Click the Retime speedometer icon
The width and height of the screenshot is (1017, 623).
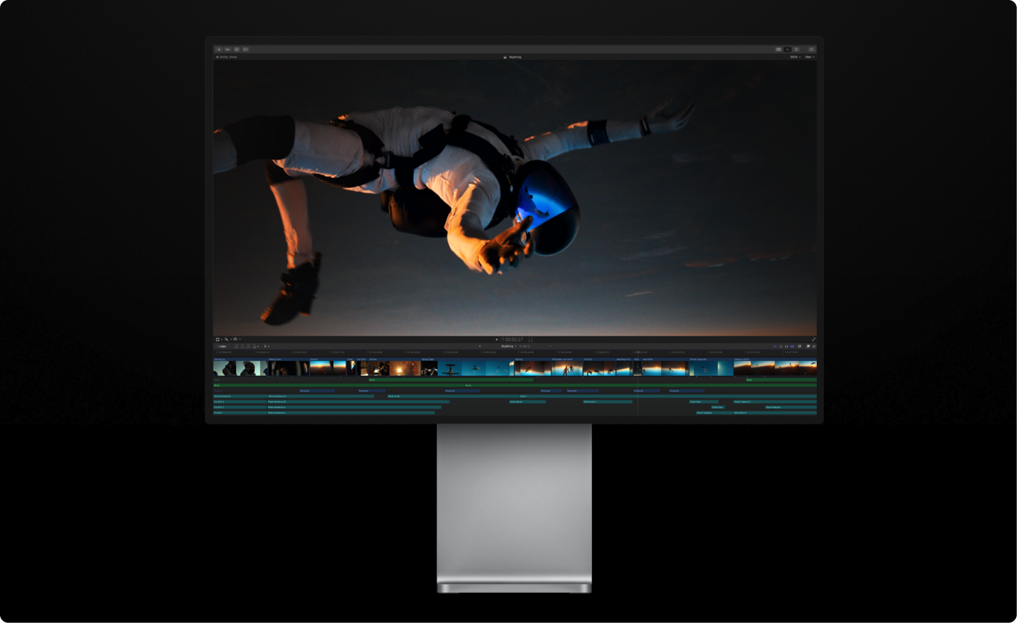tap(235, 339)
